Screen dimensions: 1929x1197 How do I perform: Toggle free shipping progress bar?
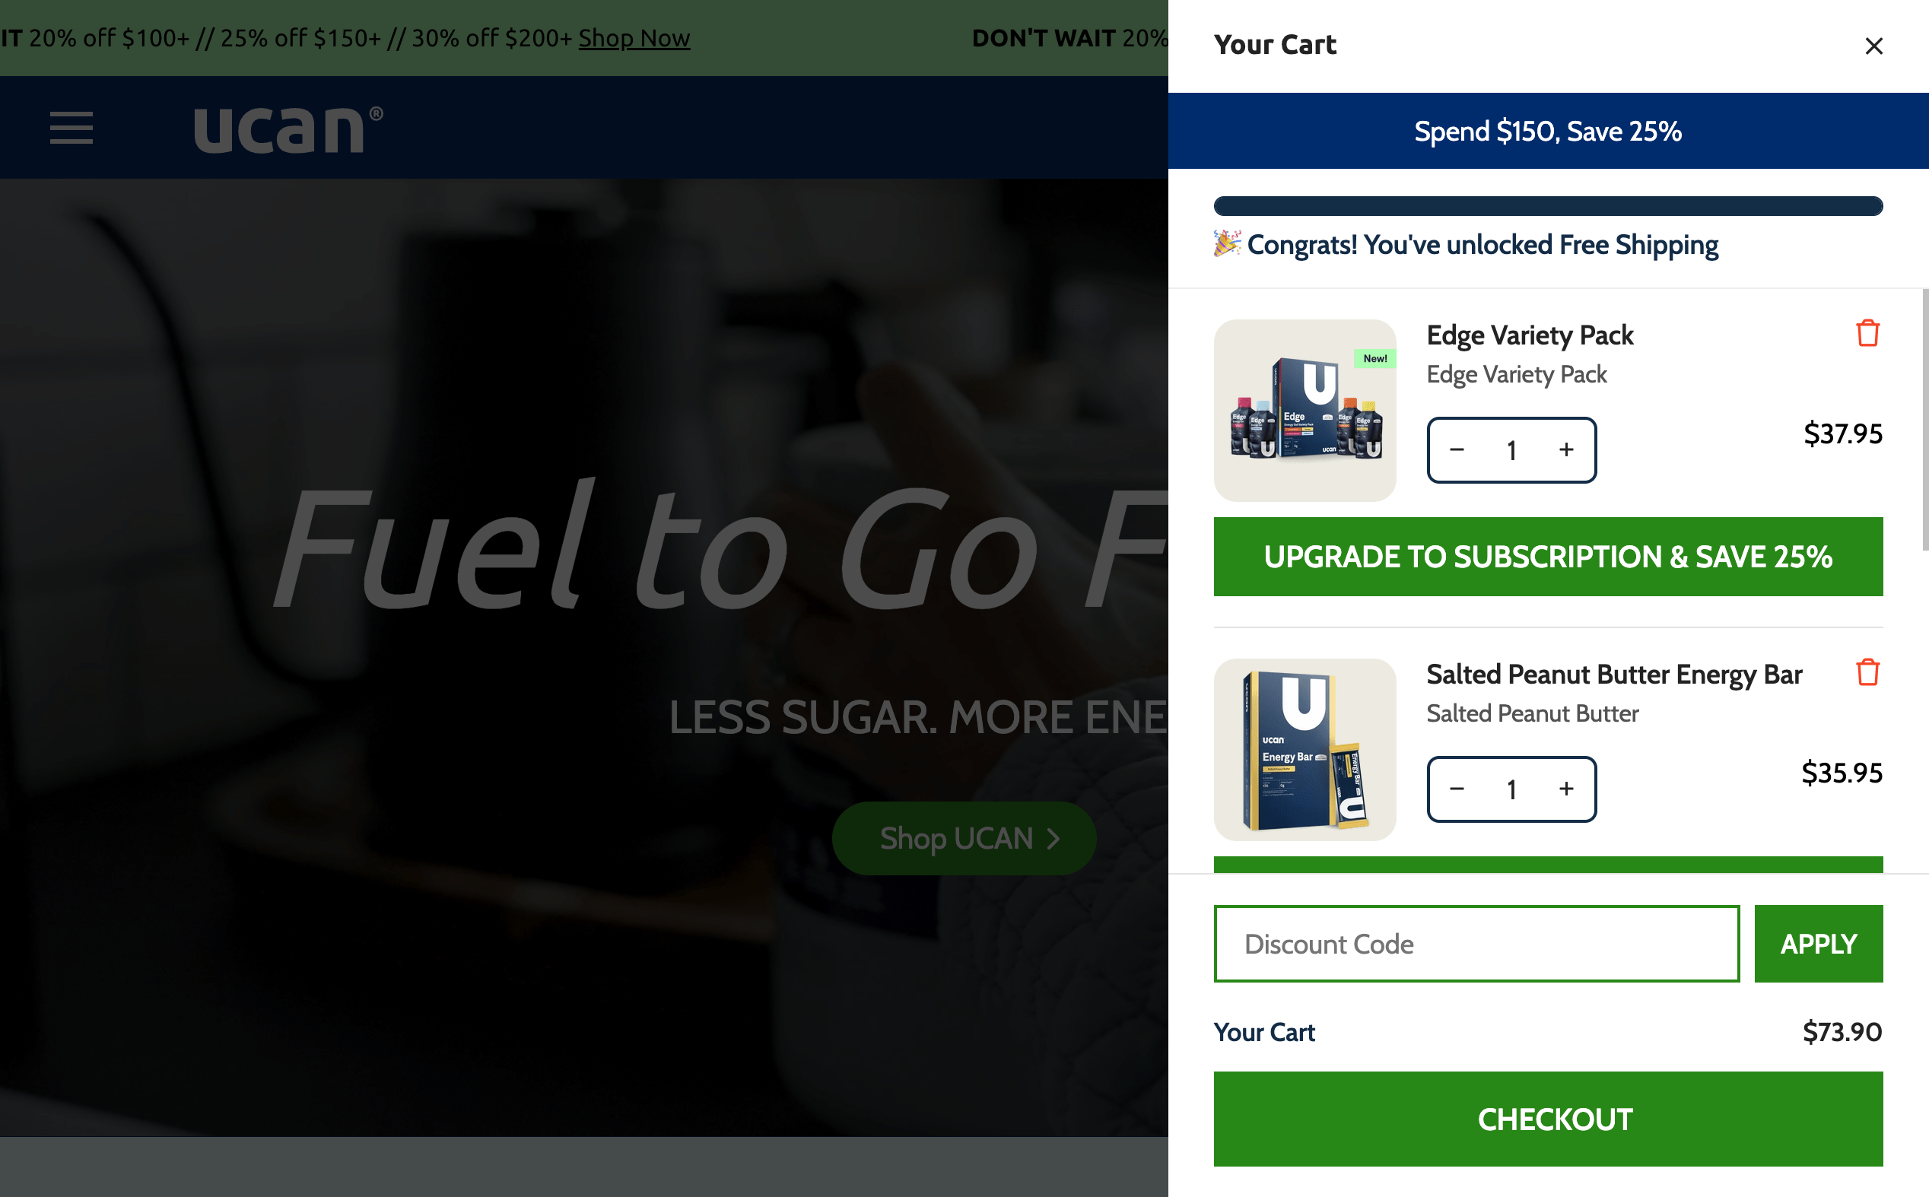tap(1549, 204)
